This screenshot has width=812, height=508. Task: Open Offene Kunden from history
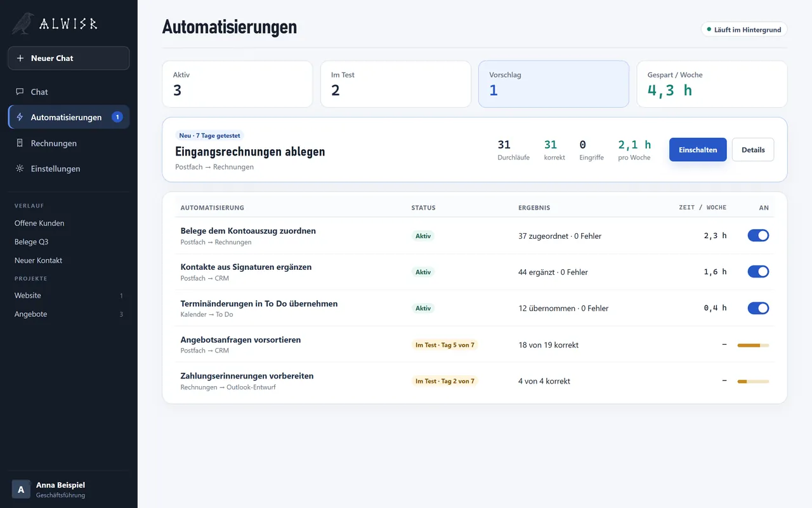pyautogui.click(x=69, y=224)
